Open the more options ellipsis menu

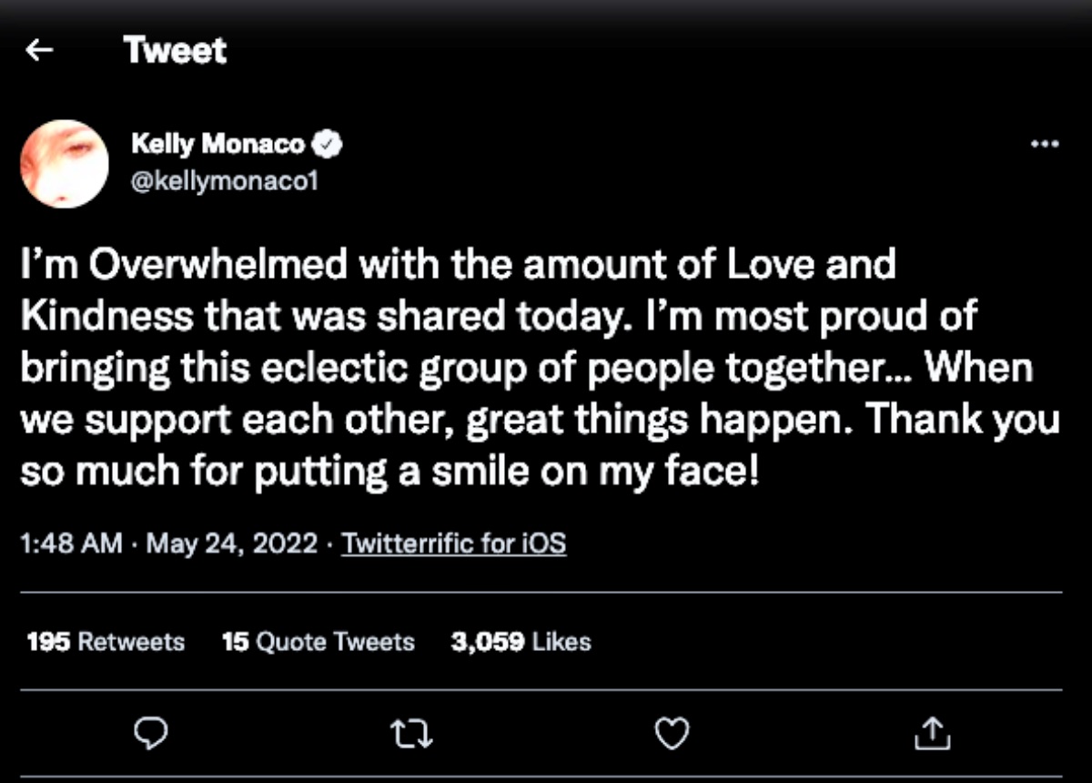tap(1045, 145)
